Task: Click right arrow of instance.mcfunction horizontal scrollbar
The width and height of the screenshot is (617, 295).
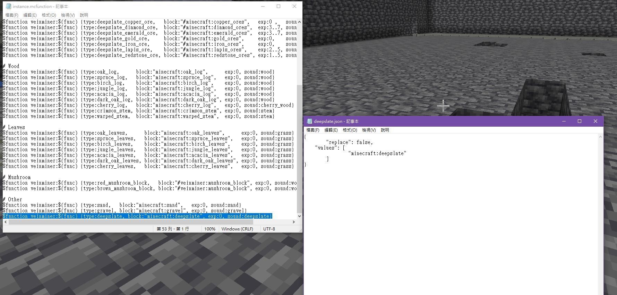Action: [294, 222]
